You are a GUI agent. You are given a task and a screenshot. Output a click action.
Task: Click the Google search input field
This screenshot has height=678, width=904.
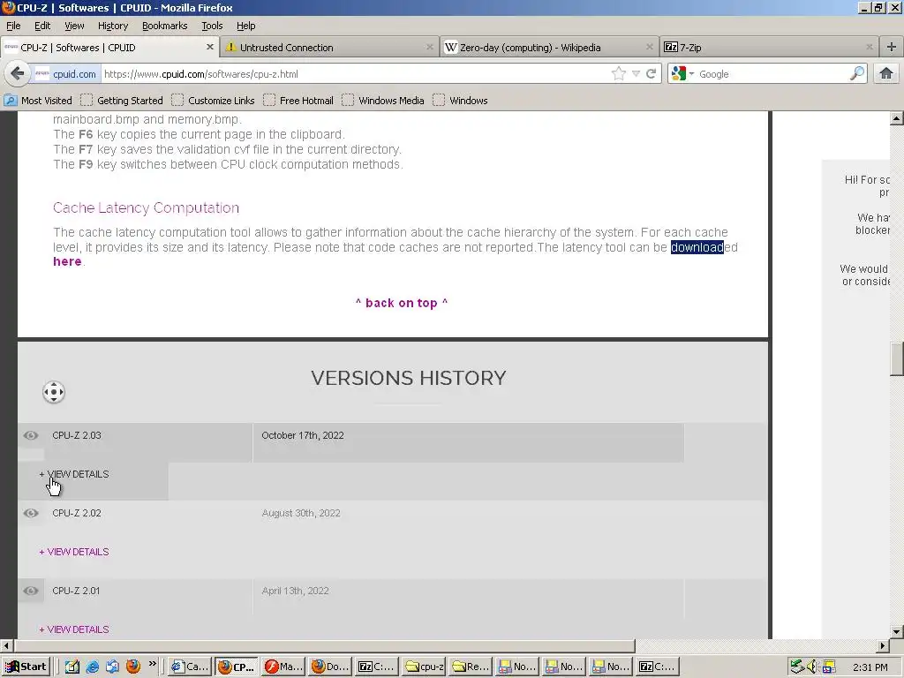pos(772,74)
